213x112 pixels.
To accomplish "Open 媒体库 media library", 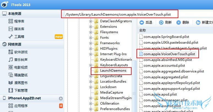I will [19, 29].
